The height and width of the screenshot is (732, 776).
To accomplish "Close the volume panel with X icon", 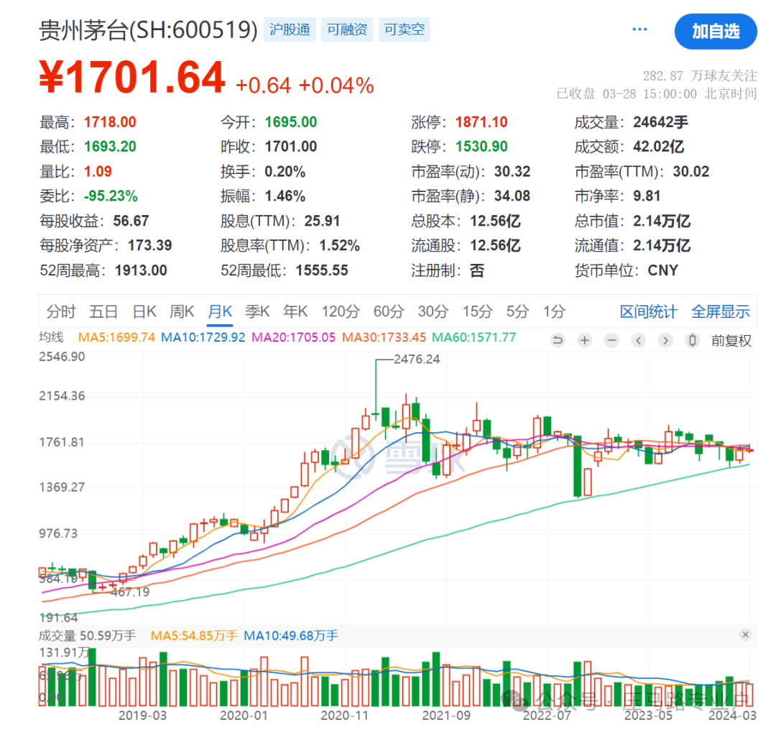I will 745,634.
